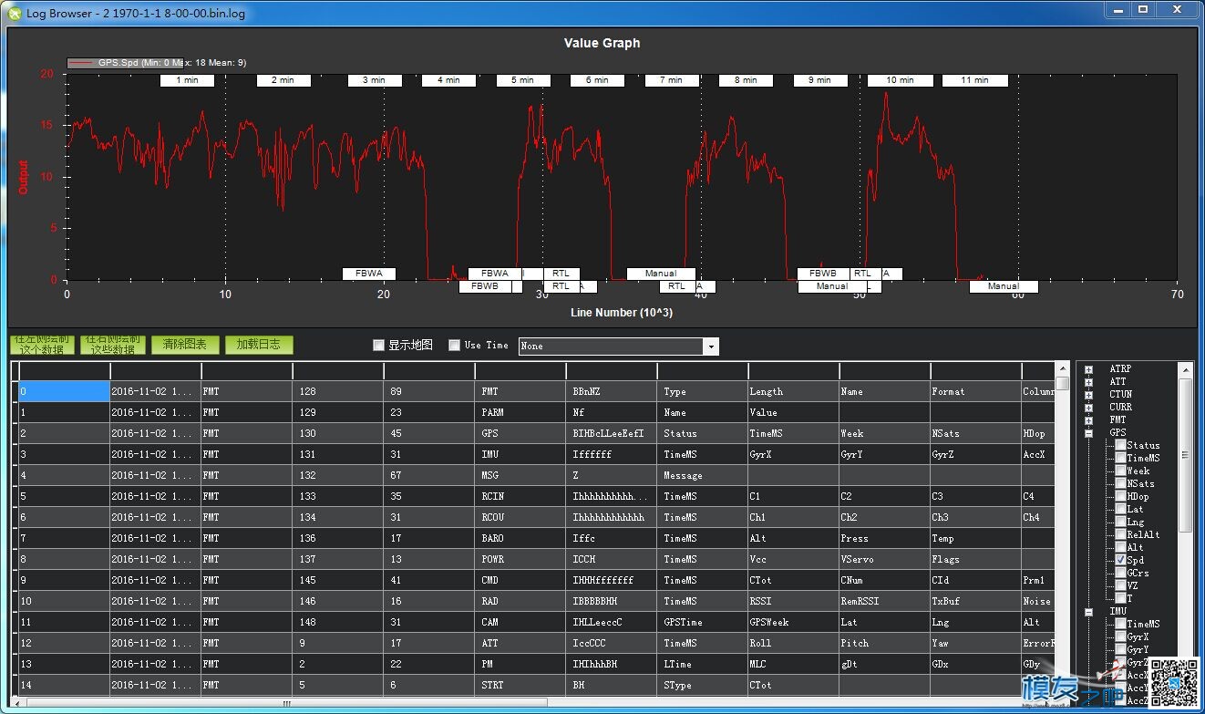The image size is (1205, 714).
Task: Click the Message cell in MSG row
Action: (x=702, y=475)
